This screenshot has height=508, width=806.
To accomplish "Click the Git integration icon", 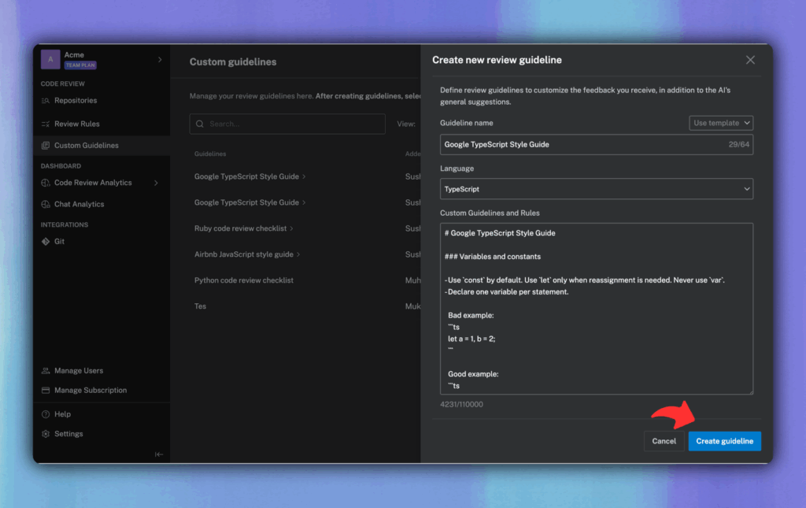I will tap(45, 242).
